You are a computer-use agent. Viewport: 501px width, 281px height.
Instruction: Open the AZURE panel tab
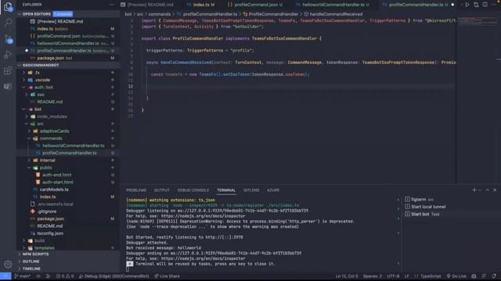(x=273, y=190)
